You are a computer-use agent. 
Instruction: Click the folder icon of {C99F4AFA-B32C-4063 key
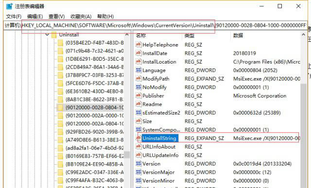60,180
